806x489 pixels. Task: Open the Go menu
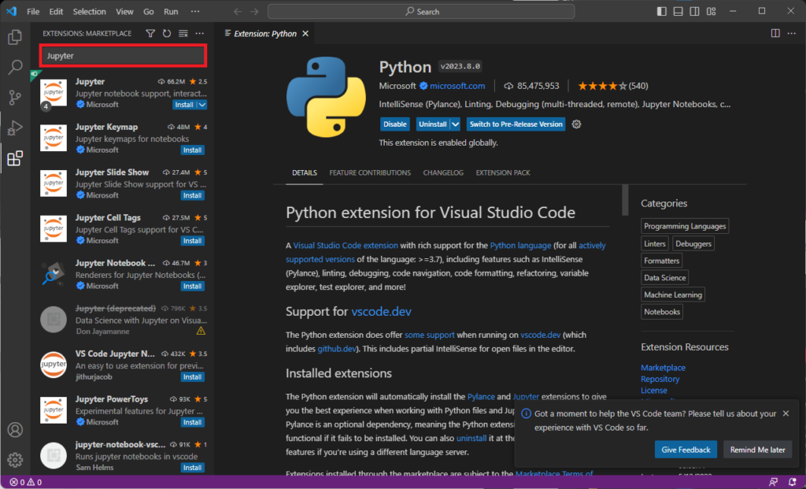click(x=149, y=11)
